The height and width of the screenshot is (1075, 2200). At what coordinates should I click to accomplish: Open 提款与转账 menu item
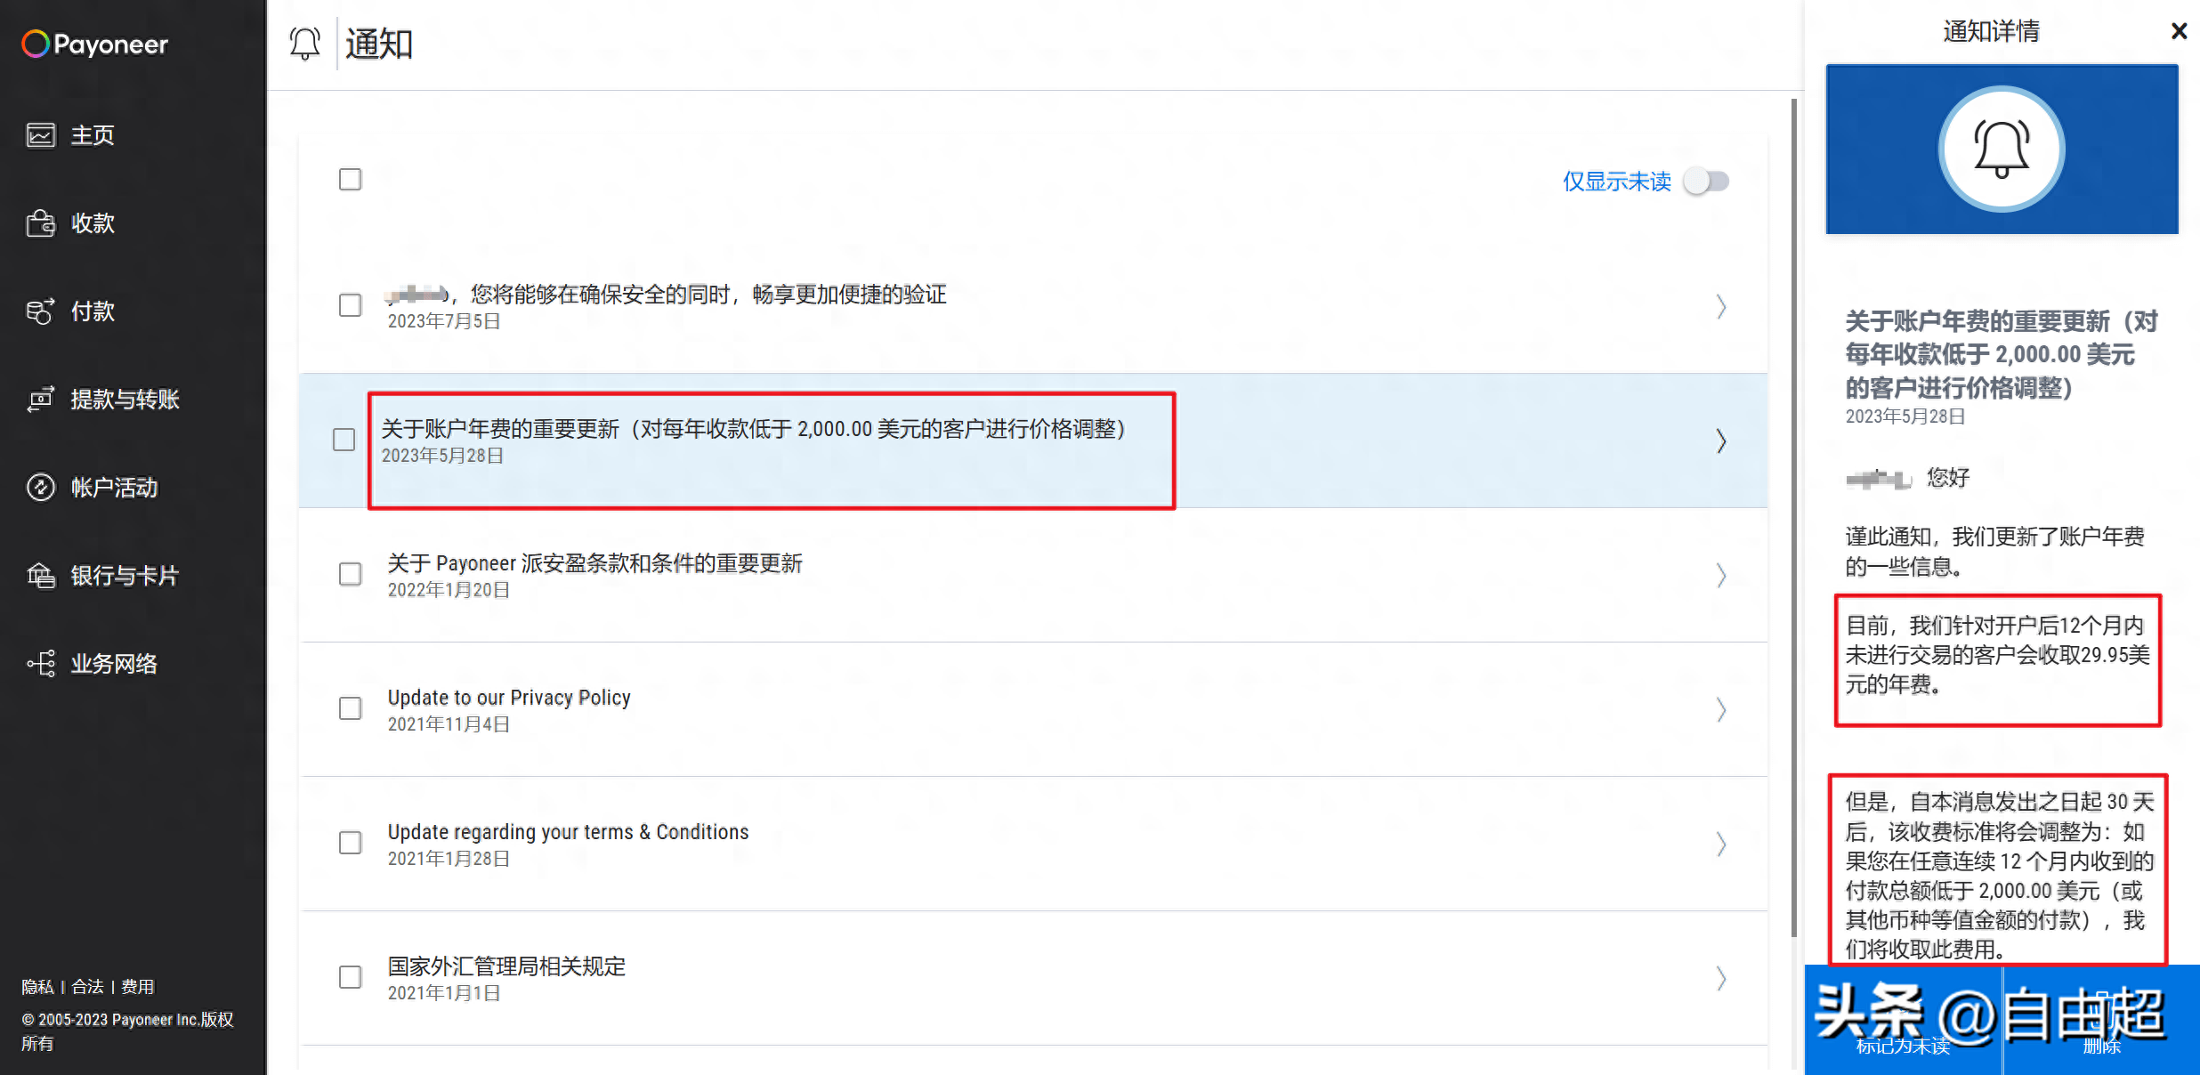[125, 400]
